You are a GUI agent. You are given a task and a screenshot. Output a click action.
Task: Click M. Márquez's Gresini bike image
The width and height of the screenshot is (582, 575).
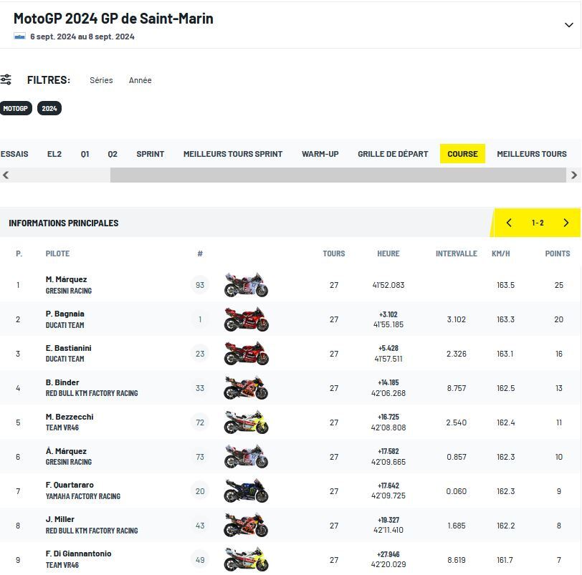click(246, 285)
